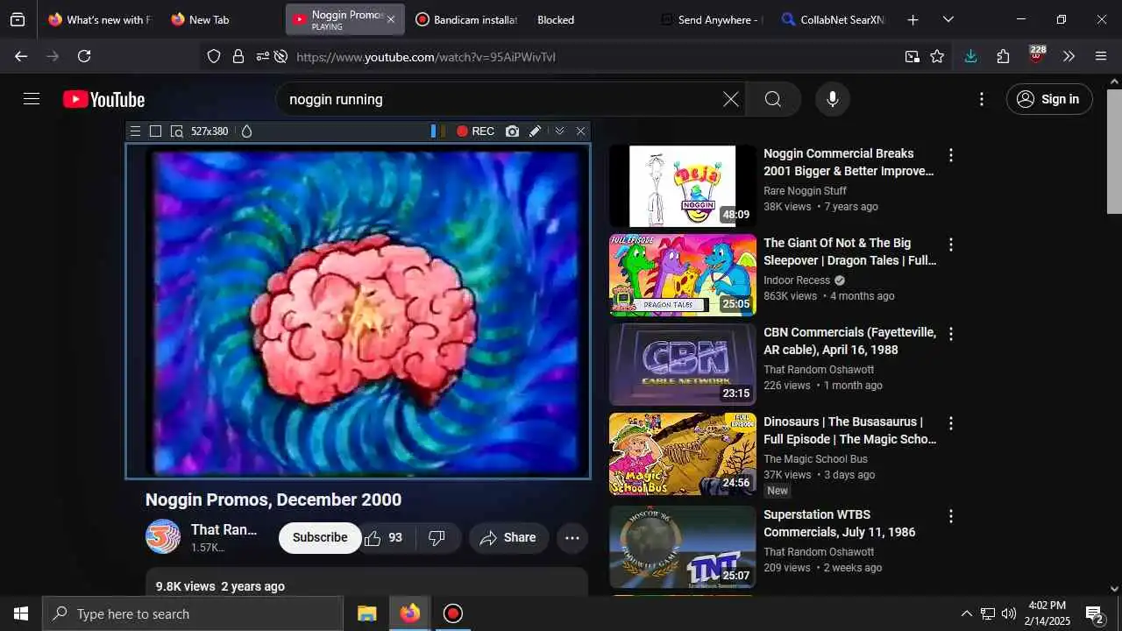This screenshot has height=631, width=1122.
Task: Open options for Busasaurus video
Action: tap(950, 423)
